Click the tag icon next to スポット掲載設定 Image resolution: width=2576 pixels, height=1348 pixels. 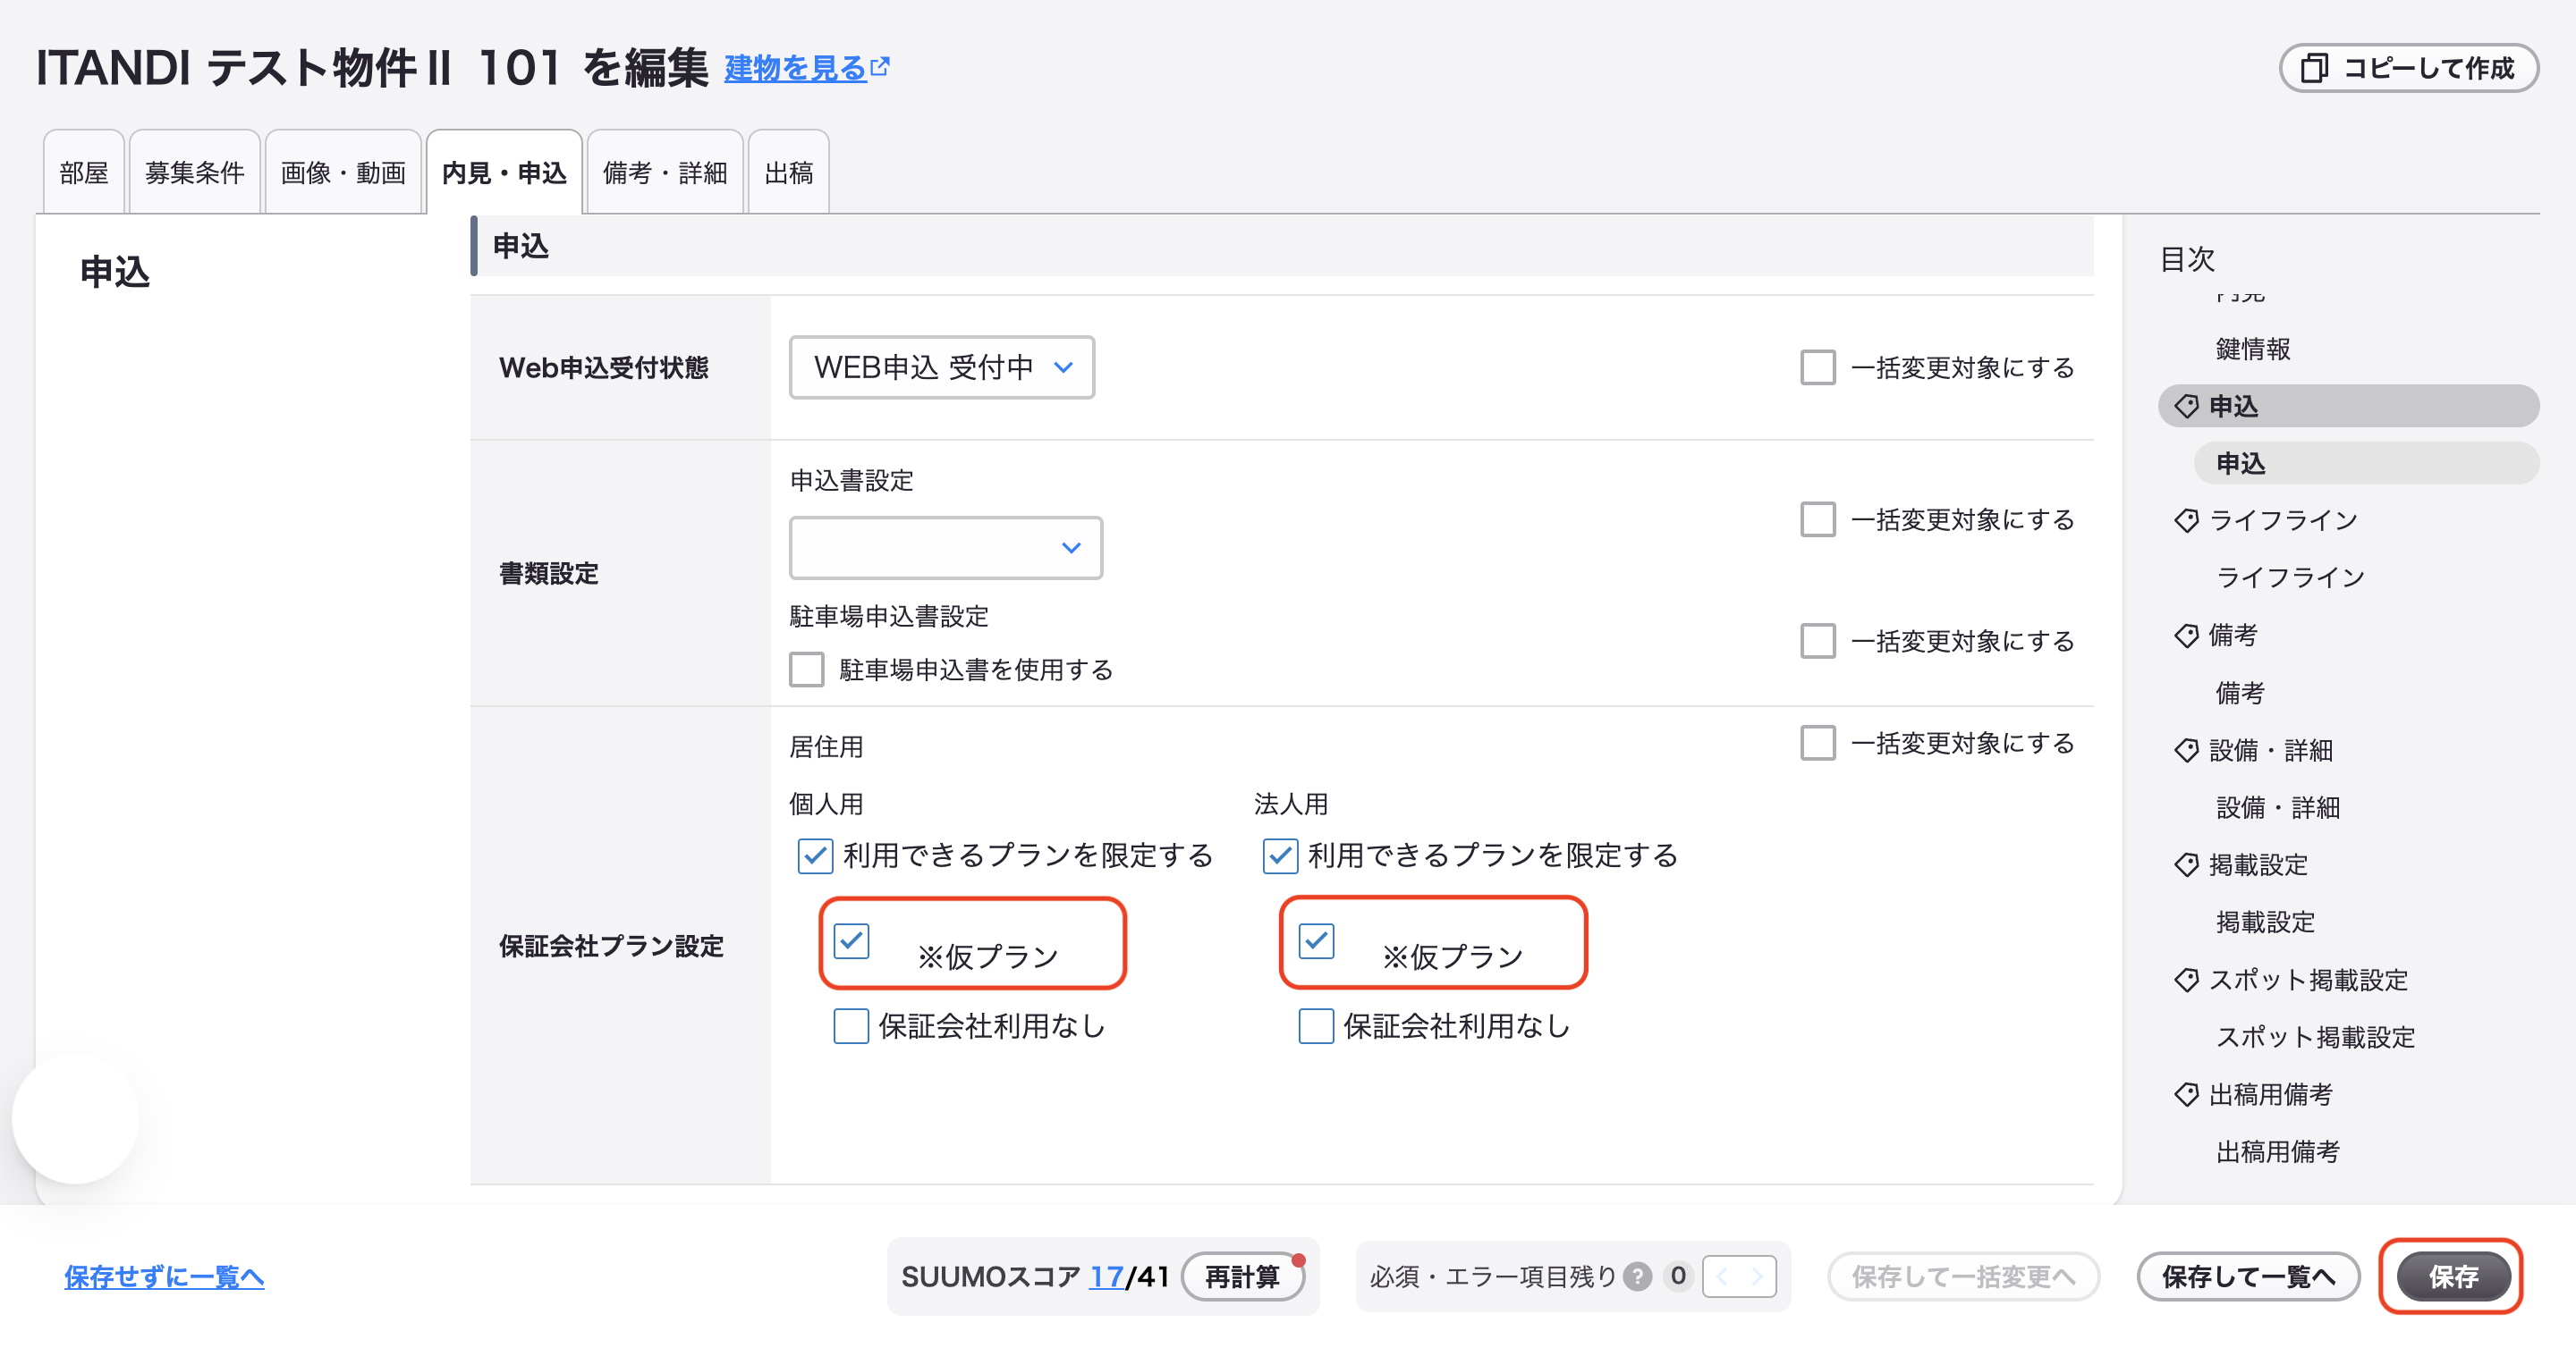click(2186, 981)
